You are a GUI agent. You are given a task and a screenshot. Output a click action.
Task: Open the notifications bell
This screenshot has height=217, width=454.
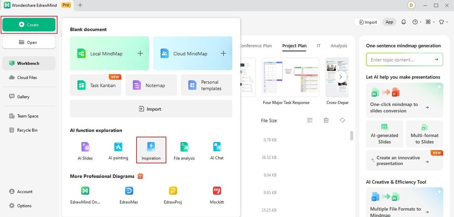(x=404, y=22)
